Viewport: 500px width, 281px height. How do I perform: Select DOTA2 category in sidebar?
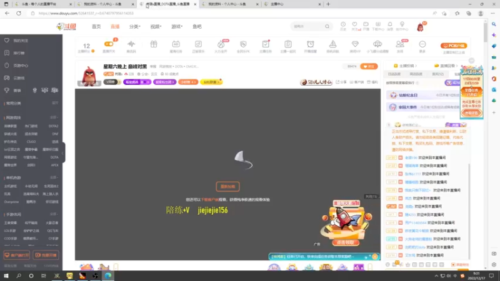click(53, 126)
